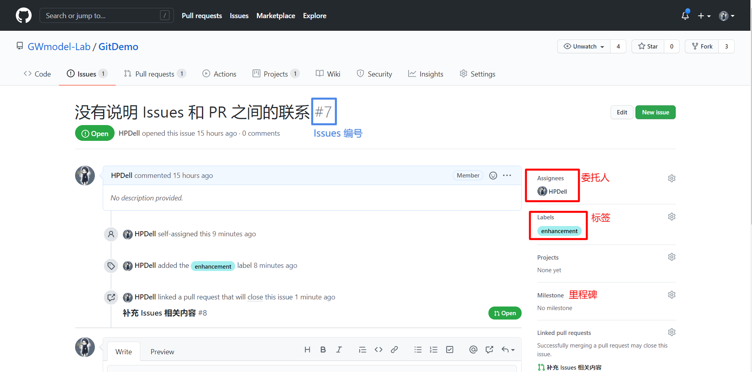
Task: Insert a quote in comment
Action: tap(362, 350)
